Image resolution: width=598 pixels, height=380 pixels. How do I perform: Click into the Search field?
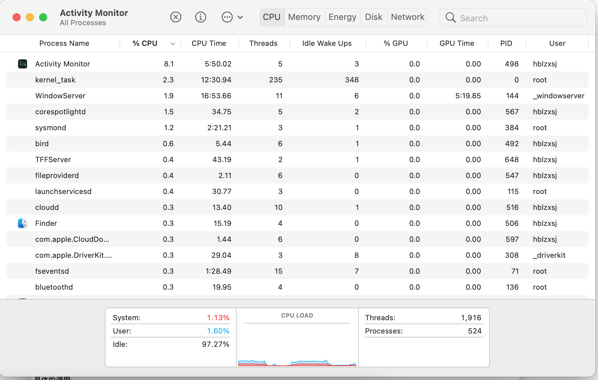513,18
